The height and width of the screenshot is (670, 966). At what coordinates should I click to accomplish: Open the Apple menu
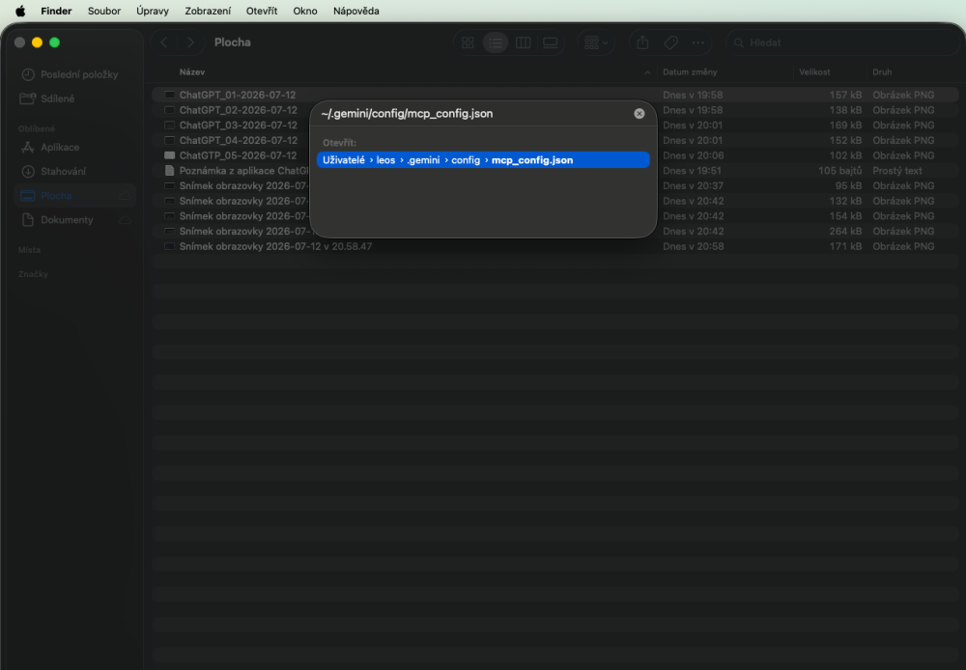click(20, 11)
